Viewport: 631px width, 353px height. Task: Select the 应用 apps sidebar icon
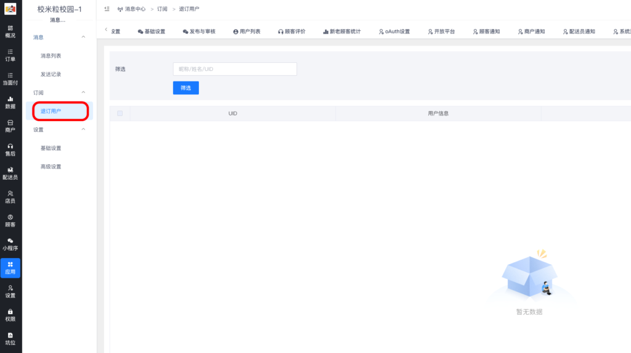tap(10, 268)
